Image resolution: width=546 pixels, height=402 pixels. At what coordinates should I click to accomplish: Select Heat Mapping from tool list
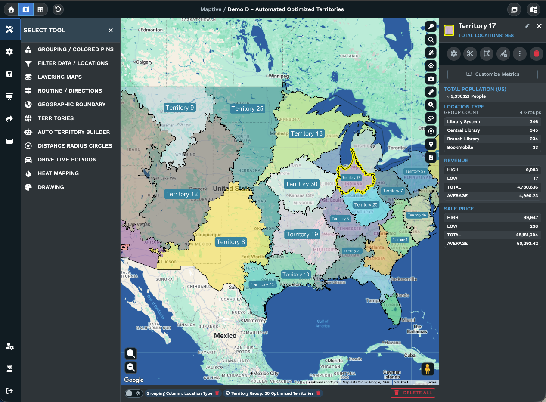[x=58, y=173]
